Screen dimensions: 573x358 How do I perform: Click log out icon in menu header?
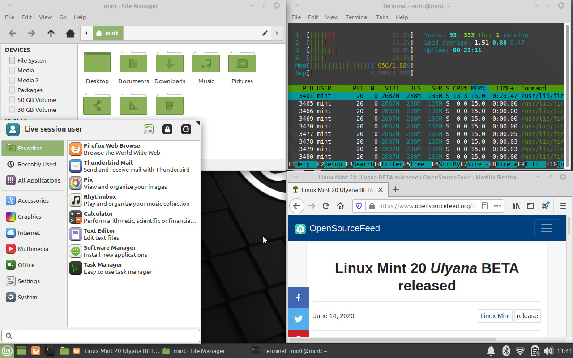[186, 129]
